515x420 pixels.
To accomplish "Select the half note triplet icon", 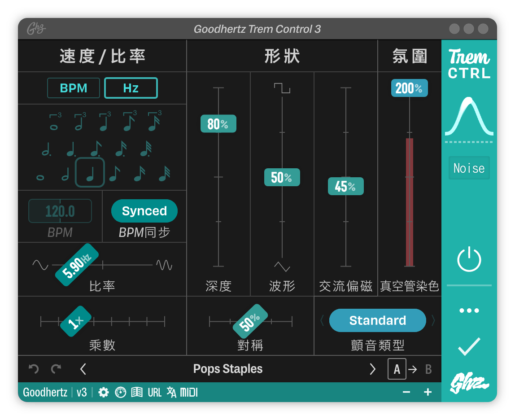I will (x=80, y=122).
